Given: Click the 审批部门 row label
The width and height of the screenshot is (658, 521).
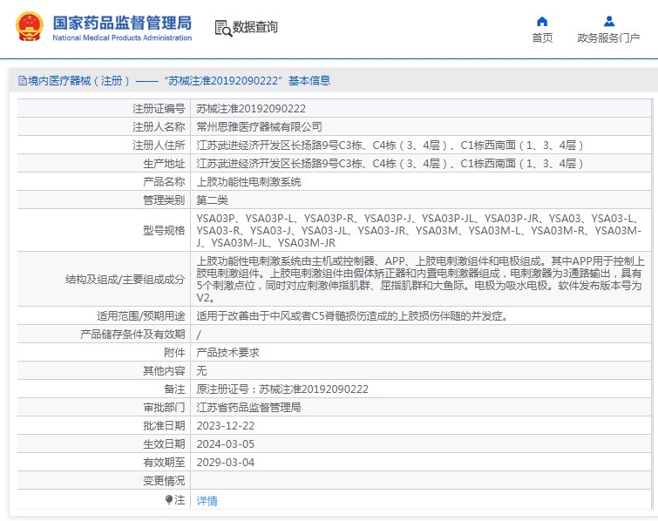Looking at the screenshot, I should click(x=164, y=408).
